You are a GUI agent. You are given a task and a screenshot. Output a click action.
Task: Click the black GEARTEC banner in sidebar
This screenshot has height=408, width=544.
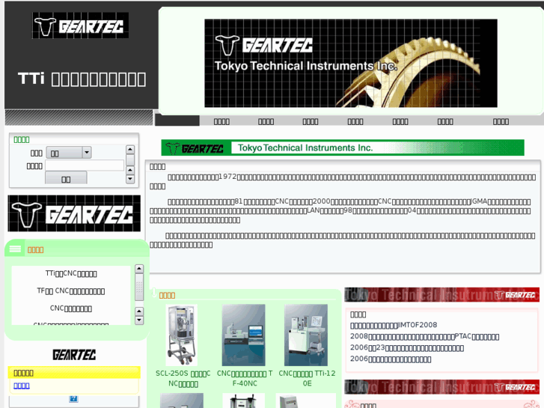click(x=74, y=213)
